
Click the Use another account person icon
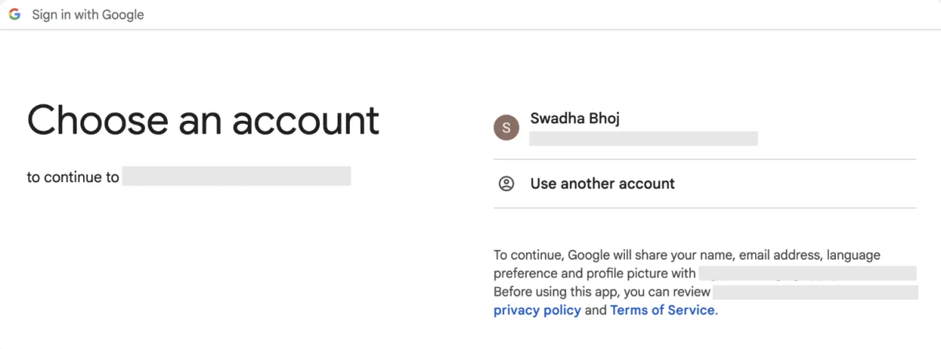tap(507, 184)
